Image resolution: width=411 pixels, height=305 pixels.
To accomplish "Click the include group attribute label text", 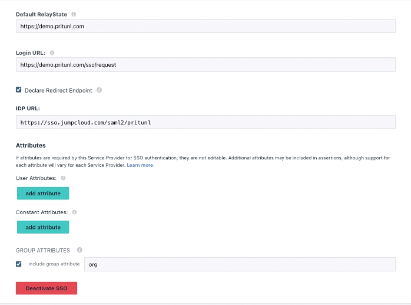I will 54,264.
